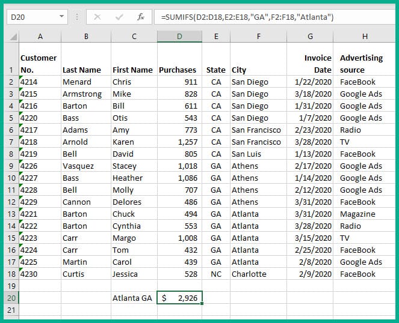Select the Charlotte city cell

[x=258, y=274]
